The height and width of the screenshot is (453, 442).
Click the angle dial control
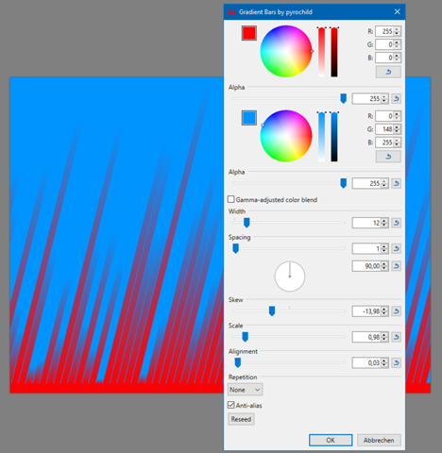click(290, 277)
